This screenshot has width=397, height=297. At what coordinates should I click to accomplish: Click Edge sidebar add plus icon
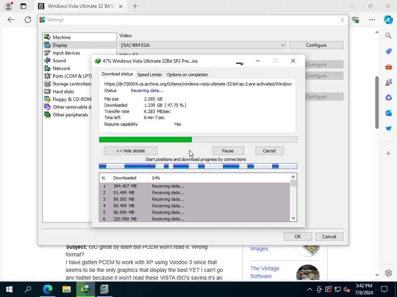pyautogui.click(x=388, y=153)
